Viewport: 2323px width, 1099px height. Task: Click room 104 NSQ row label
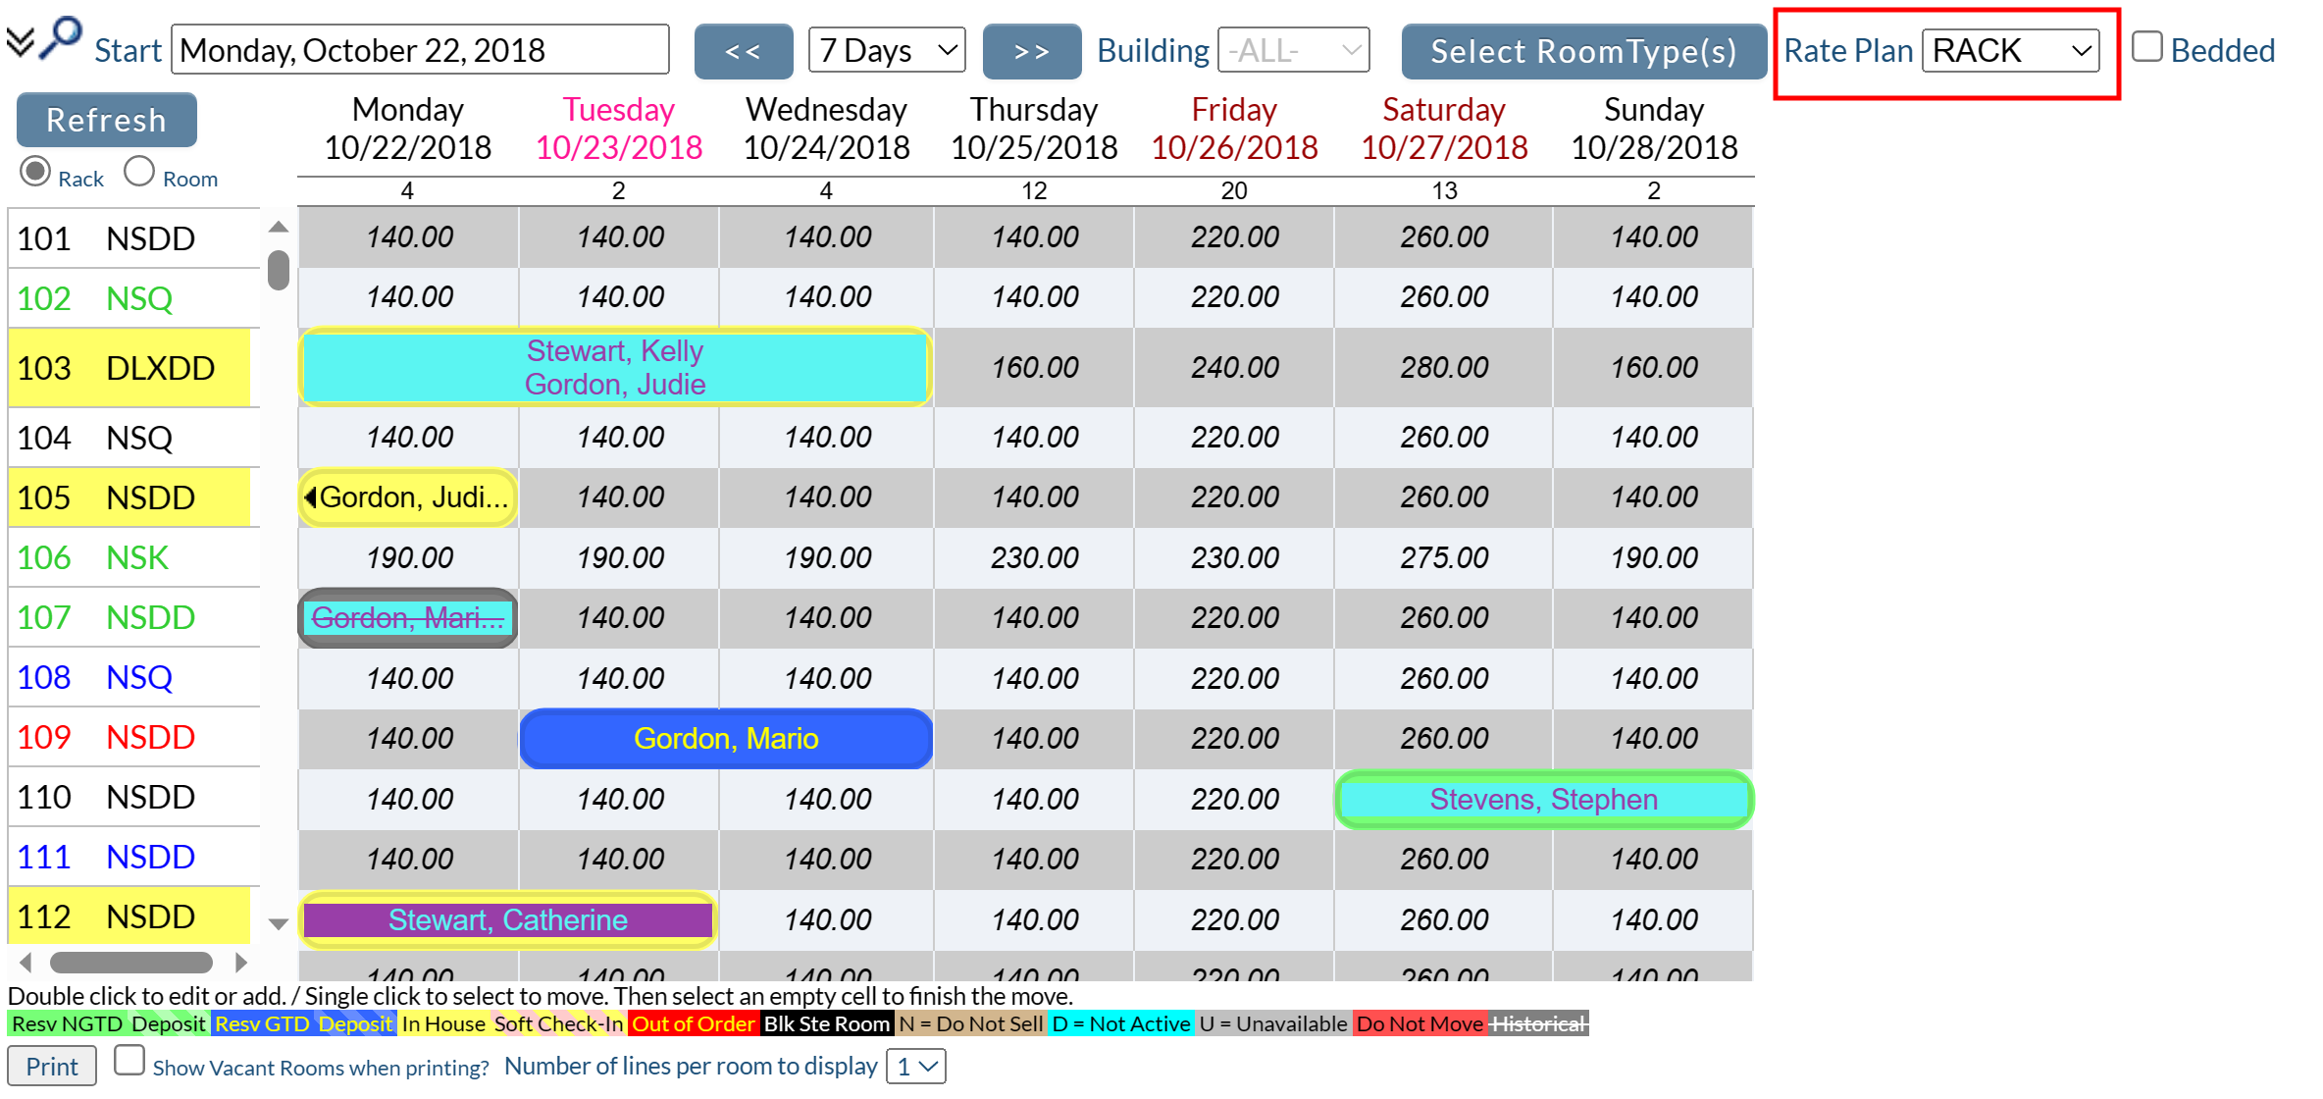[x=133, y=438]
